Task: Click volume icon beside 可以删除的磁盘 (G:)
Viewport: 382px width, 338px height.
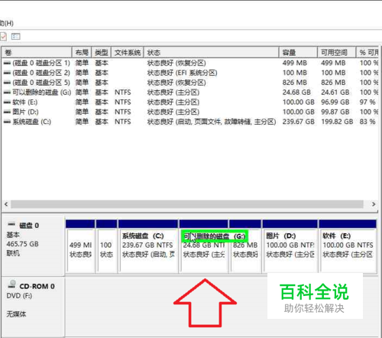Action: 7,93
